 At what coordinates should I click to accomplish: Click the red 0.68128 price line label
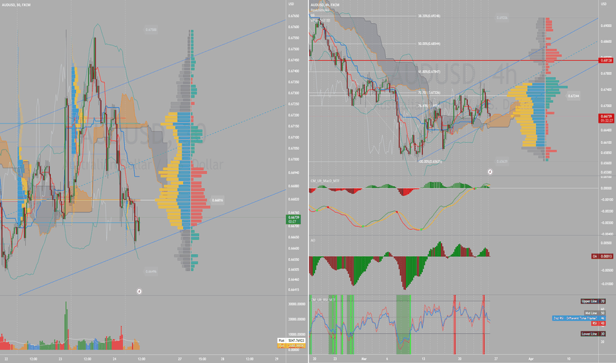click(x=606, y=61)
